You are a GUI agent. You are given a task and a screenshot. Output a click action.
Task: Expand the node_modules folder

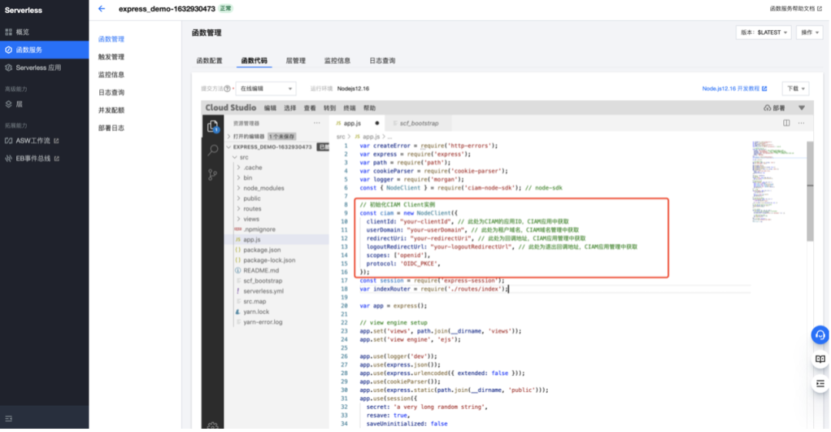(x=263, y=188)
